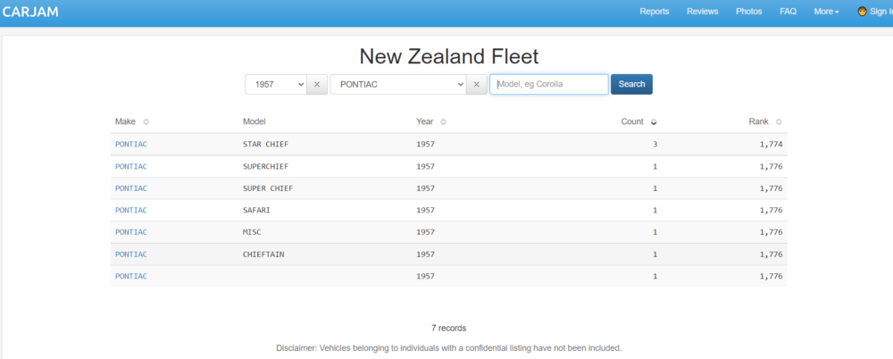The image size is (893, 359).
Task: Click the New Zealand Fleet heading
Action: (449, 56)
